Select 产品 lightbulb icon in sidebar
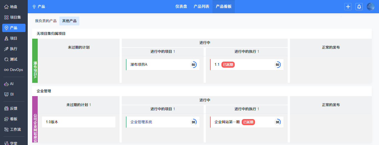This screenshot has width=379, height=145. click(x=6, y=28)
